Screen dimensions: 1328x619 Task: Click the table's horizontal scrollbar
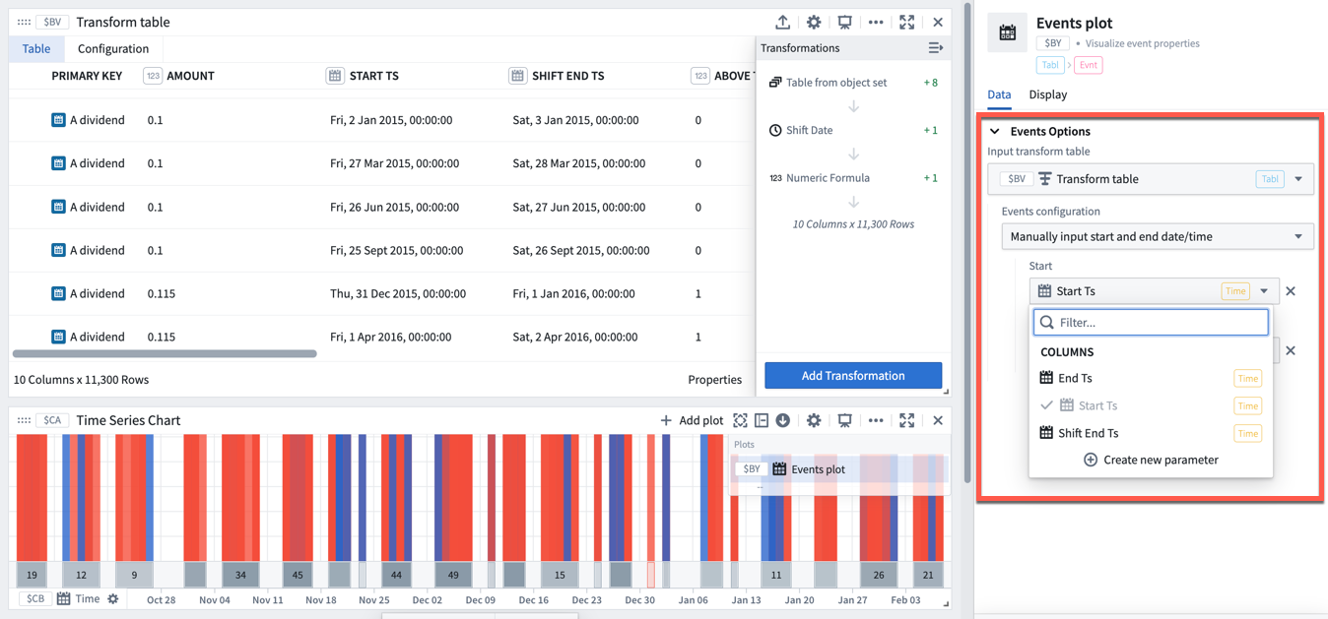coord(165,353)
